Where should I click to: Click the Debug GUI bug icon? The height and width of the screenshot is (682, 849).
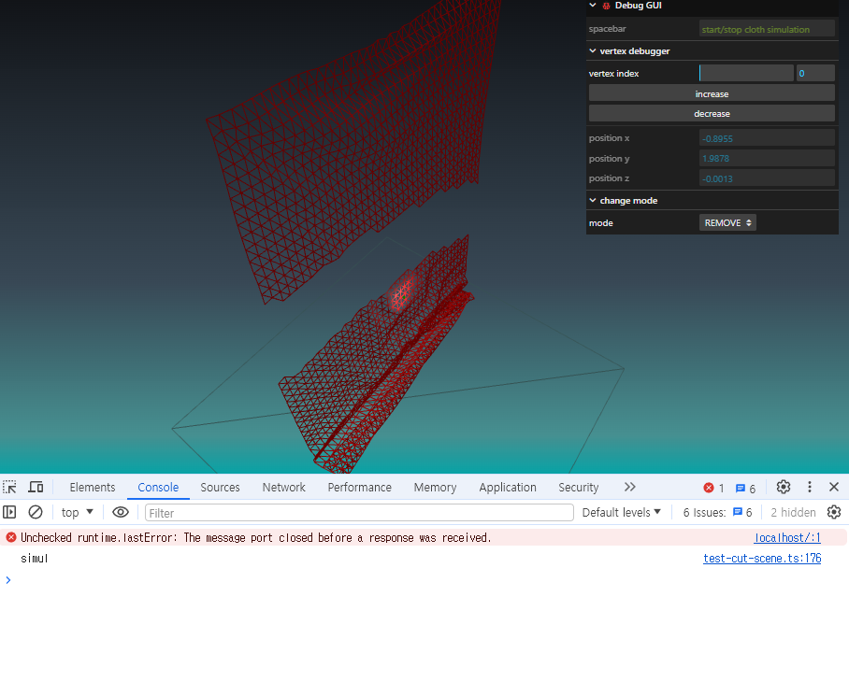(607, 6)
